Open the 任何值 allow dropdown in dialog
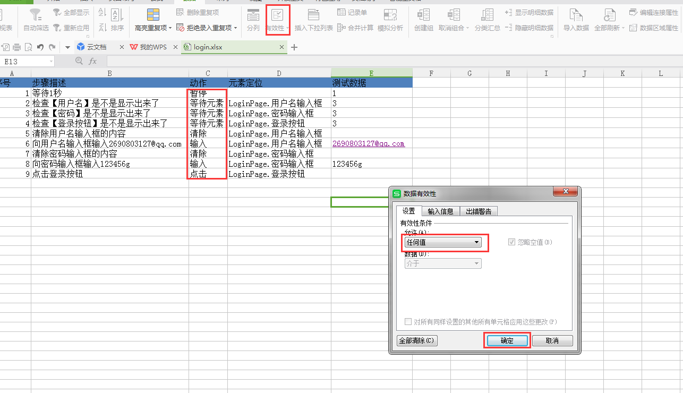The height and width of the screenshot is (393, 683). 442,242
